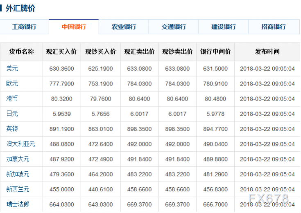
Task: Click the 银行中间价 column header
Action: [x=215, y=52]
